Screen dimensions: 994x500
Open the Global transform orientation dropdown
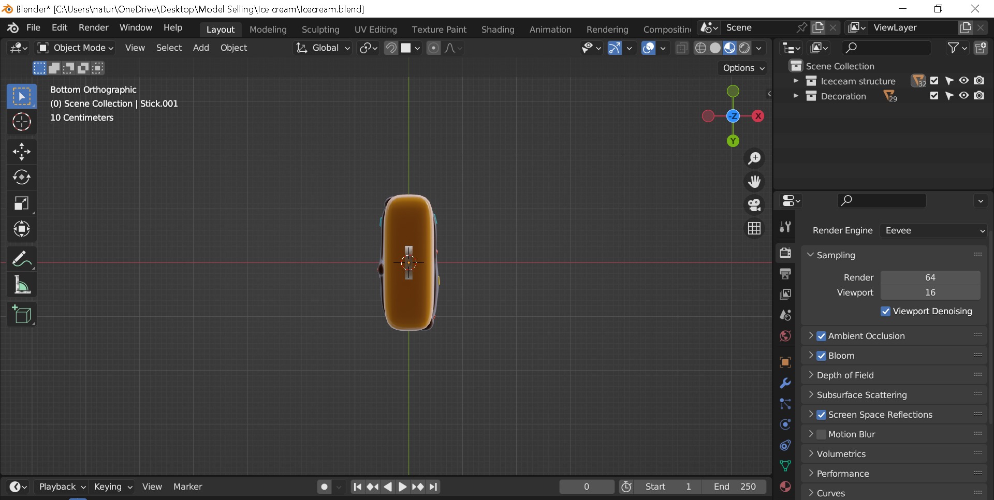click(323, 48)
